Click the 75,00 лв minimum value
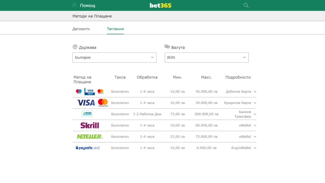Viewport: 325px width, 183px height. tap(177, 114)
